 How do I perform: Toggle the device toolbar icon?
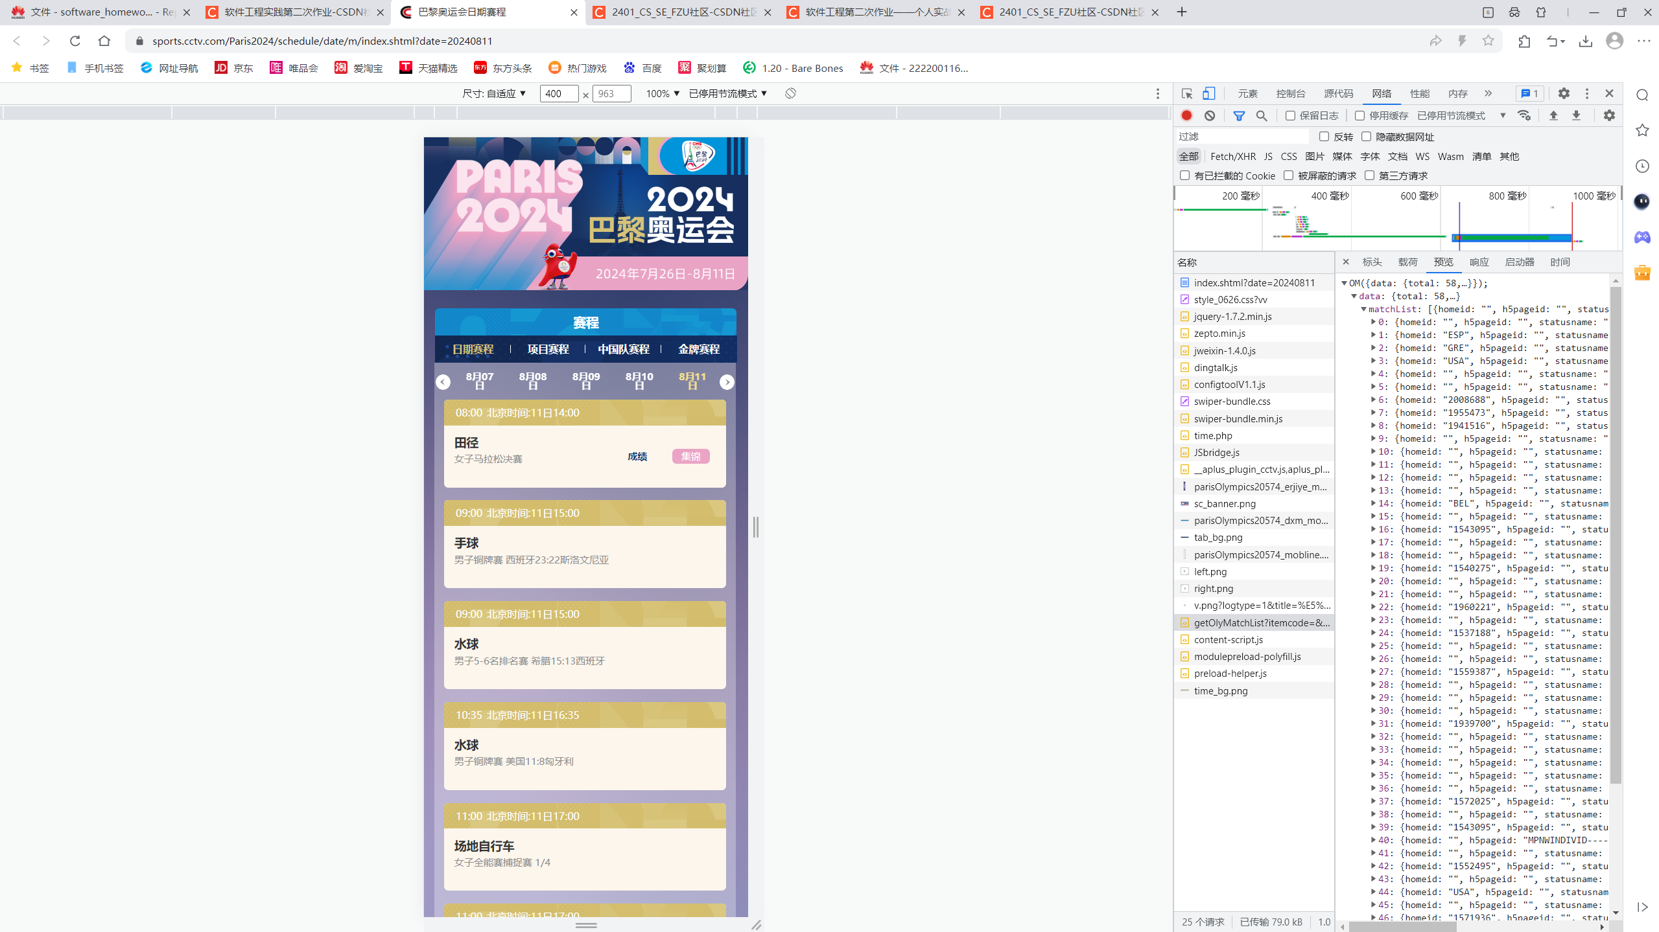[1209, 94]
